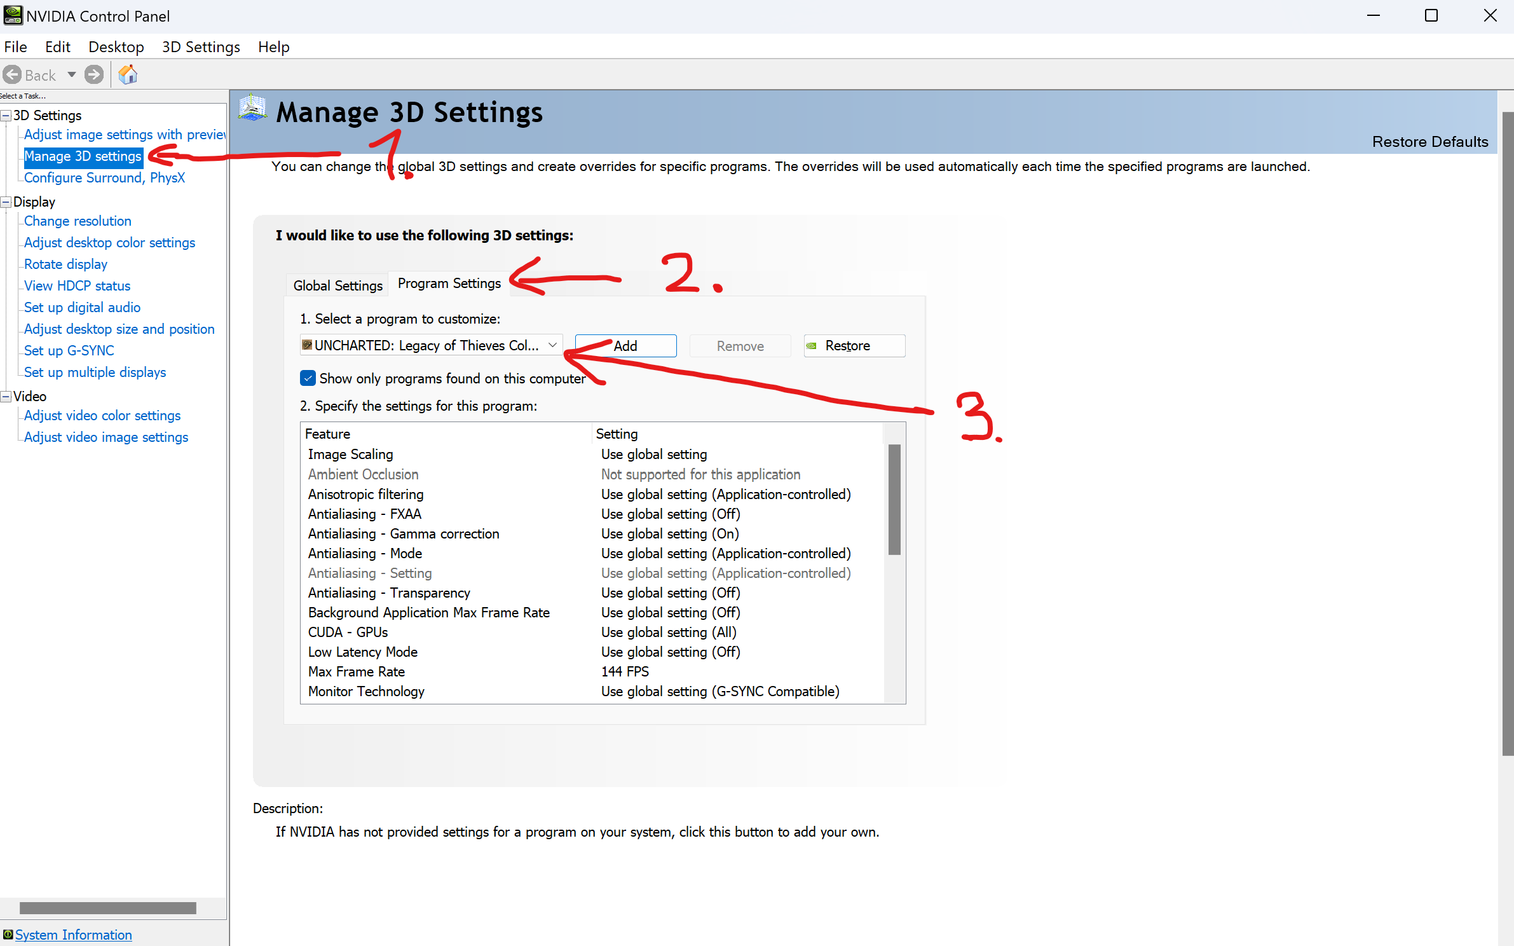Toggle Show only programs found checkbox
Image resolution: width=1514 pixels, height=946 pixels.
(308, 378)
